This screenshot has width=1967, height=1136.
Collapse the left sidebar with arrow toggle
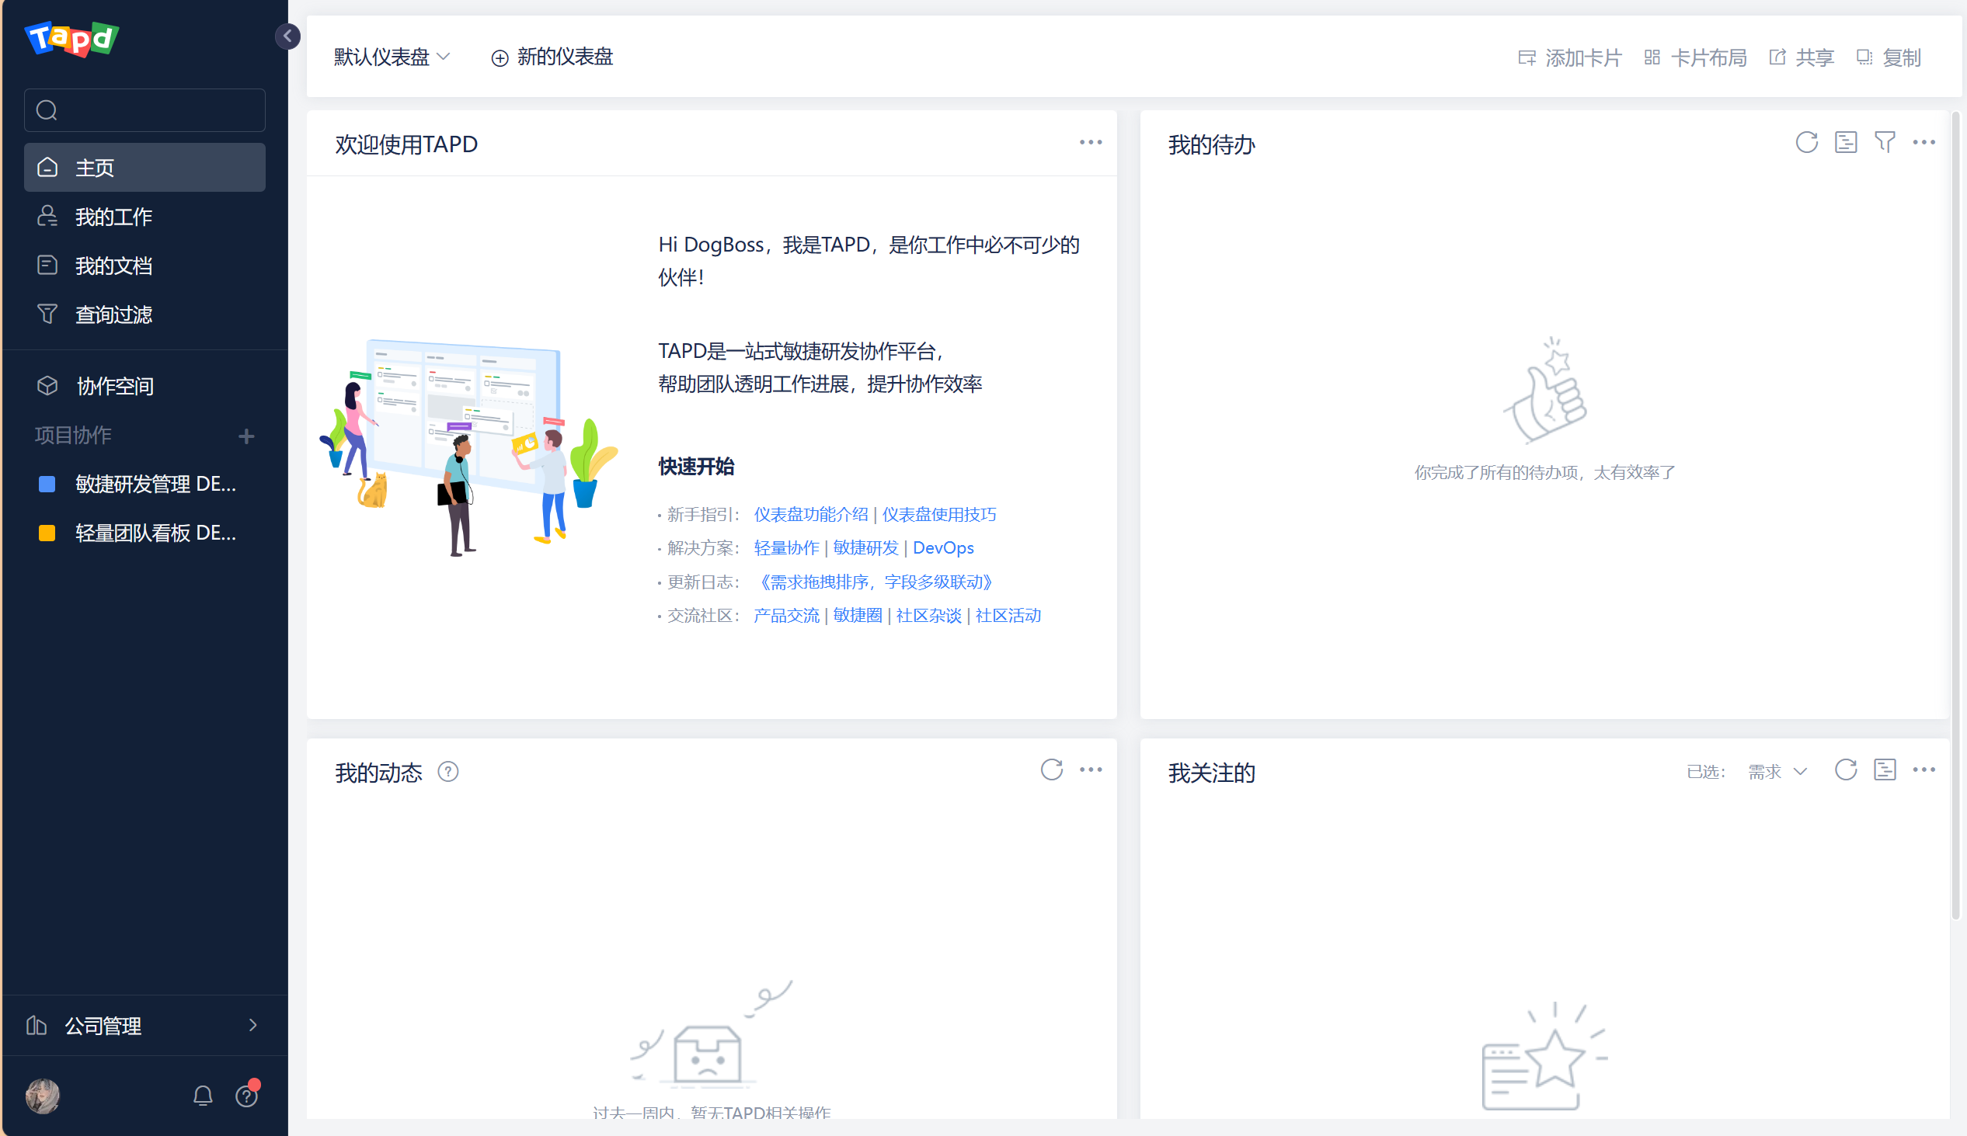[x=287, y=36]
